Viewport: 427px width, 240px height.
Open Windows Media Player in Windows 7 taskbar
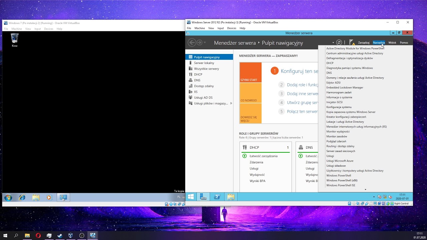click(x=49, y=198)
